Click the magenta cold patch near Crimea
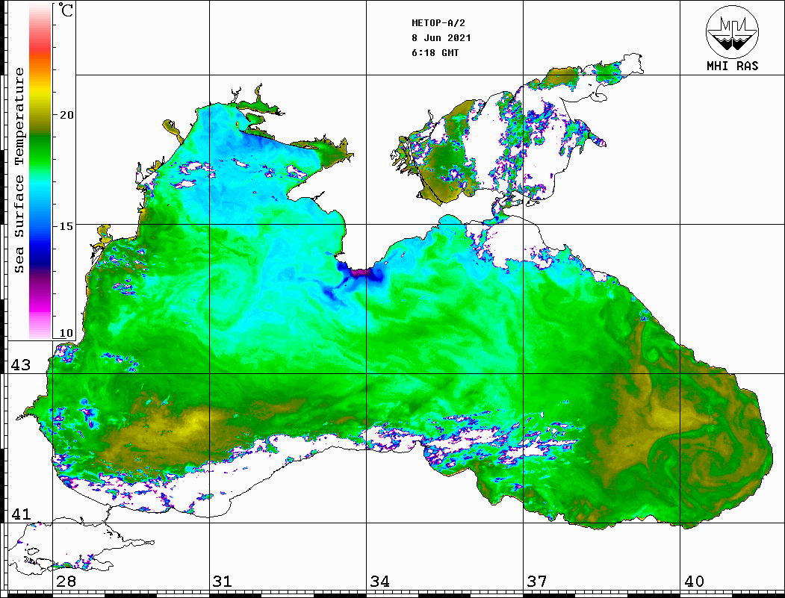This screenshot has height=598, width=785. coord(361,272)
